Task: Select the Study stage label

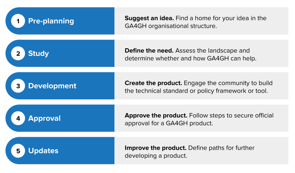Action: 38,54
